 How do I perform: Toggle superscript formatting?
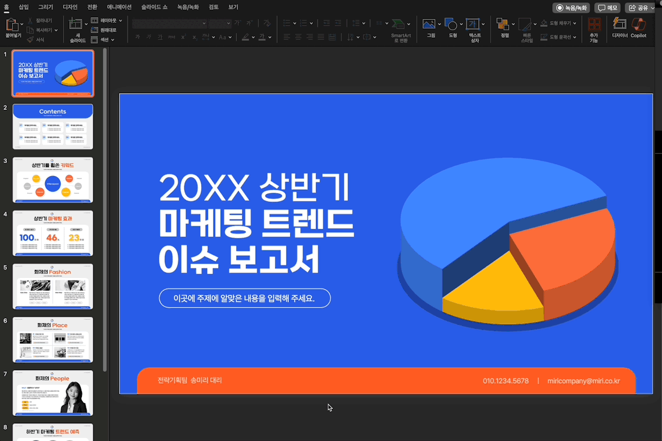tap(183, 37)
